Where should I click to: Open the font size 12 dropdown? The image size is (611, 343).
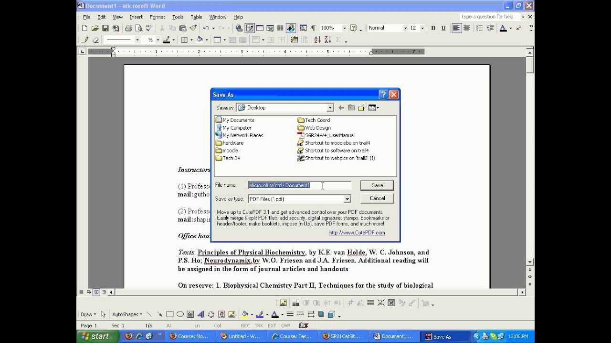[422, 28]
